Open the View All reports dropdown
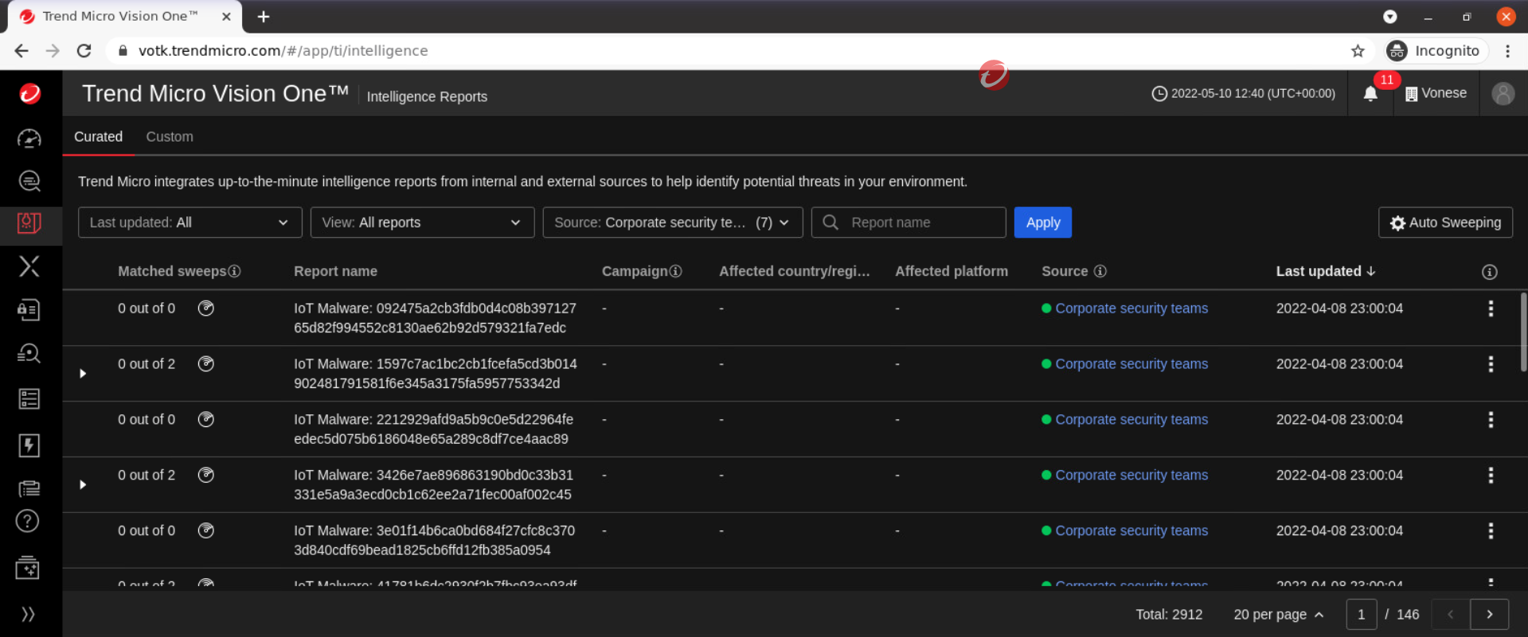Screen dimensions: 1528x637 click(x=421, y=223)
